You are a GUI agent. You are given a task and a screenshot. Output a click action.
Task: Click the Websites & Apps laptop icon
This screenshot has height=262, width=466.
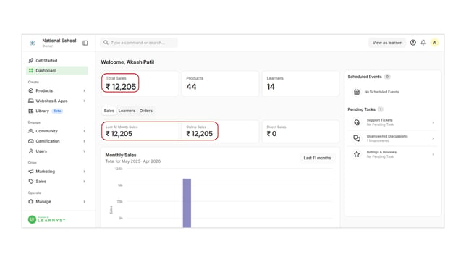pyautogui.click(x=31, y=101)
